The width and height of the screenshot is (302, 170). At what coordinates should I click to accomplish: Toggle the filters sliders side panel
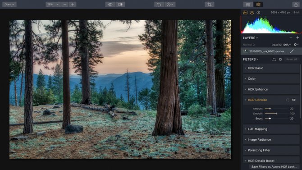click(258, 4)
